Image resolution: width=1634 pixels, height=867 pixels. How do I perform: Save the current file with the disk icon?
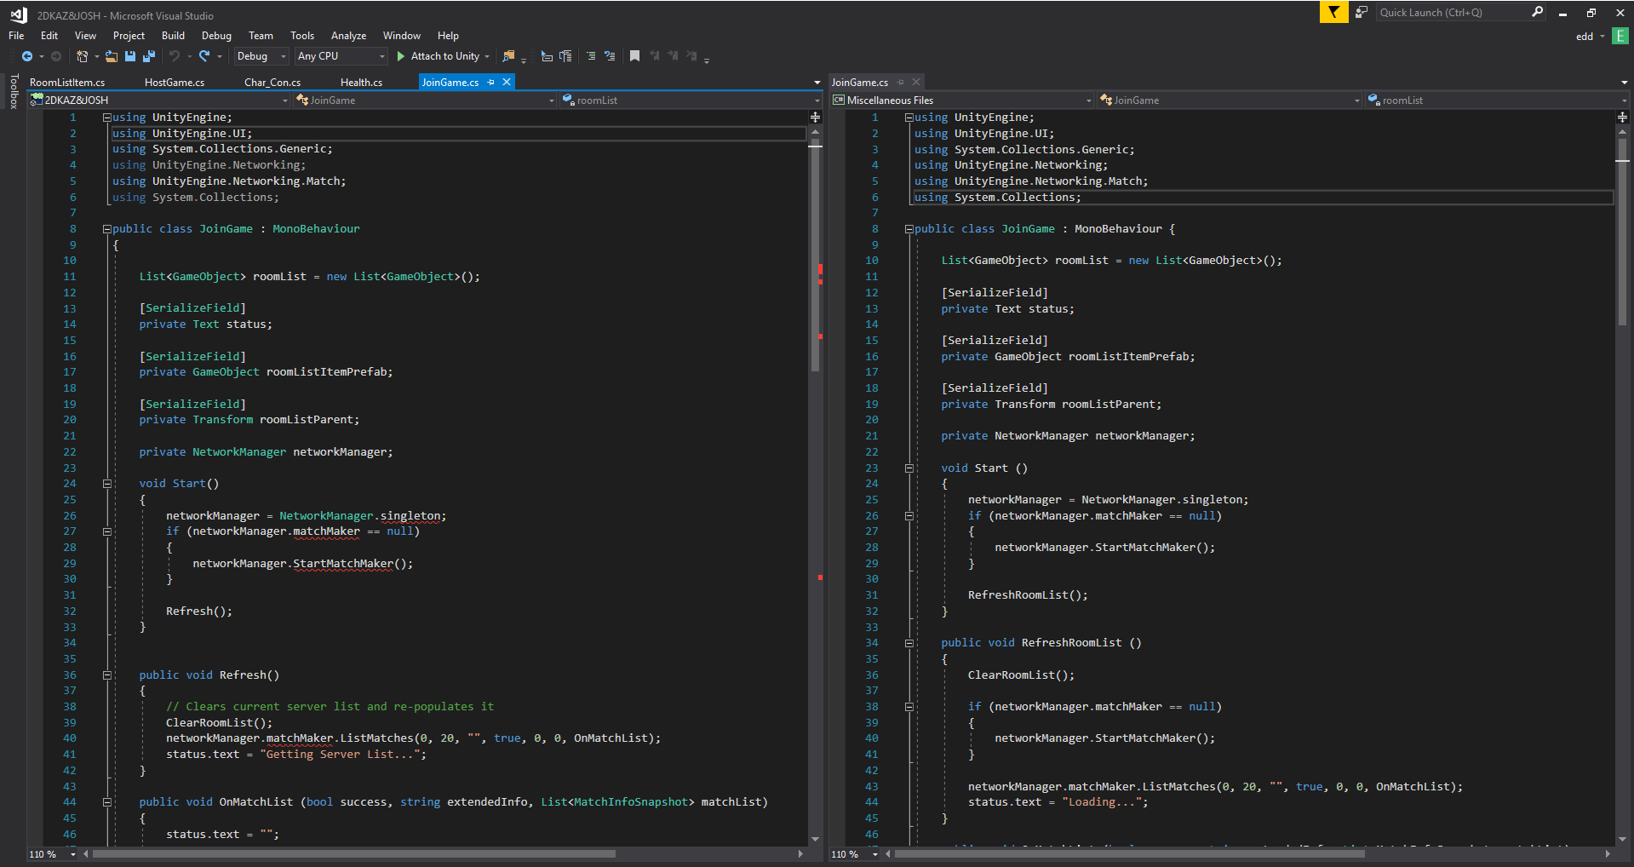(130, 56)
